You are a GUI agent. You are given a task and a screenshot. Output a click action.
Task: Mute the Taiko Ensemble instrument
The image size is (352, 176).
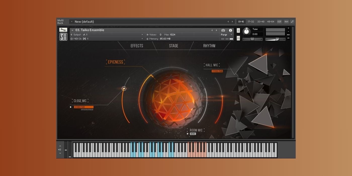[238, 38]
